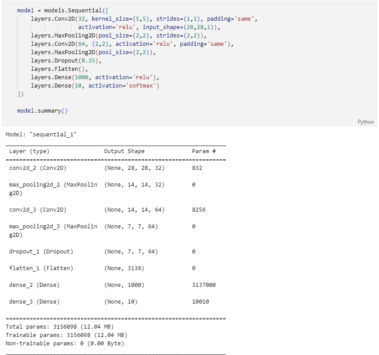The image size is (379, 355).
Task: Click the layers.Dense(10, activation='softmax') line
Action: (95, 86)
